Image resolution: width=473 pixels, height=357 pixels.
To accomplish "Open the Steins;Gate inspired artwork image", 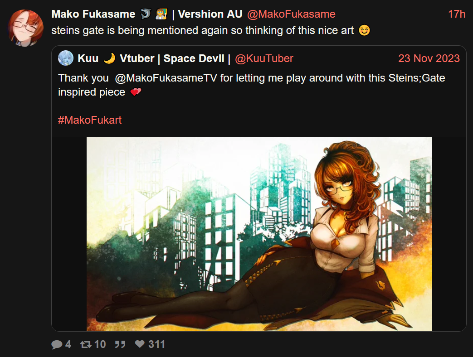I will (x=259, y=234).
